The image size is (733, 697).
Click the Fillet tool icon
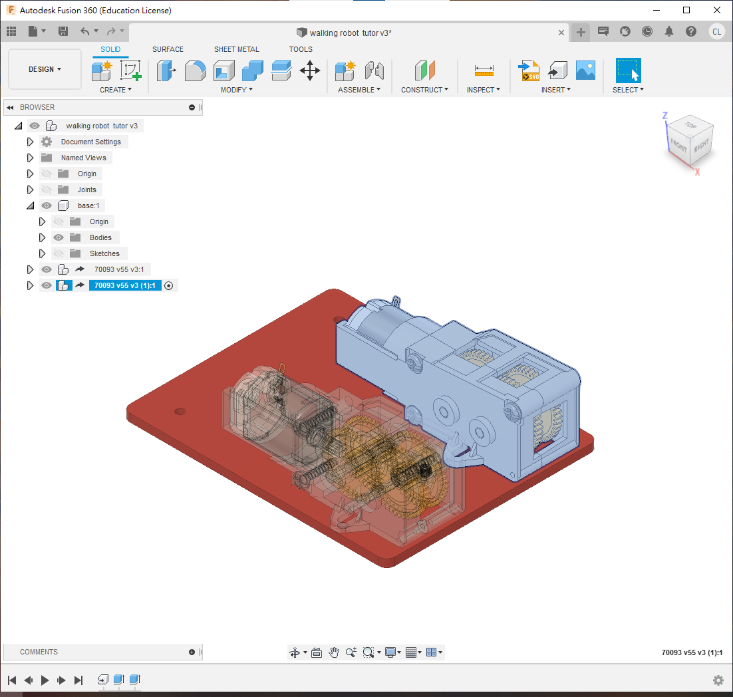pos(195,70)
